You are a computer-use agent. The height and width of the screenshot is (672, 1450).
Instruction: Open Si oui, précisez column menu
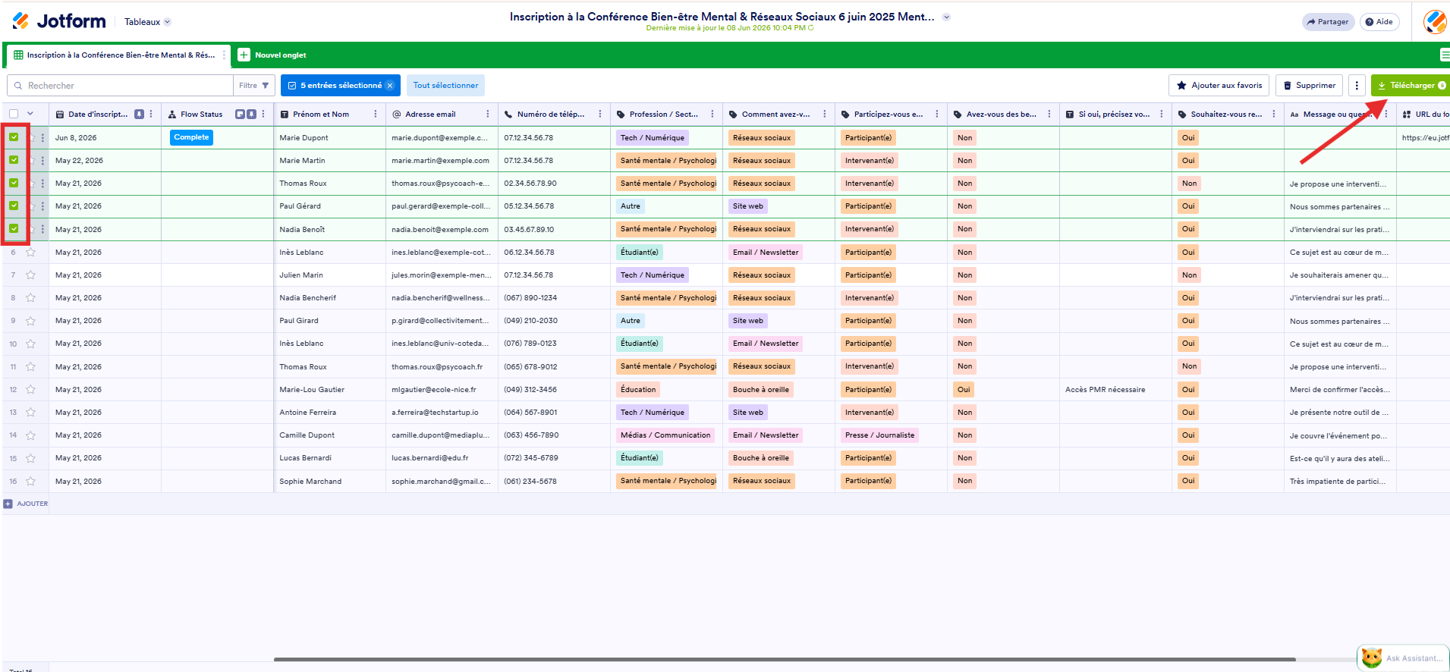[1162, 115]
